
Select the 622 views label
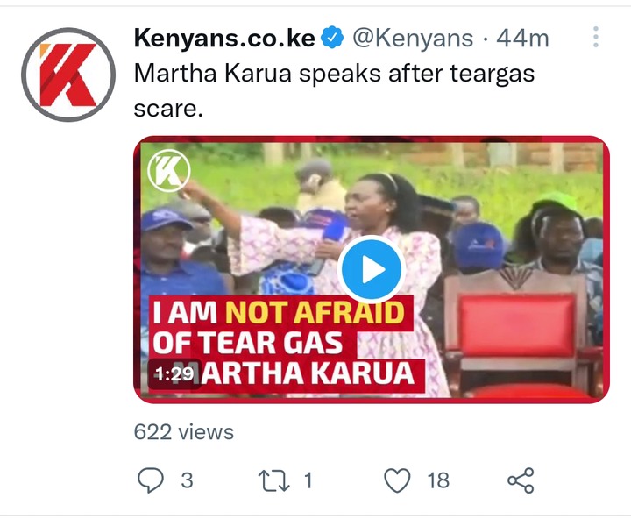(183, 432)
